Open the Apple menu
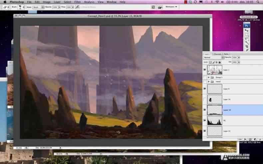263x164 pixels. point(5,2)
